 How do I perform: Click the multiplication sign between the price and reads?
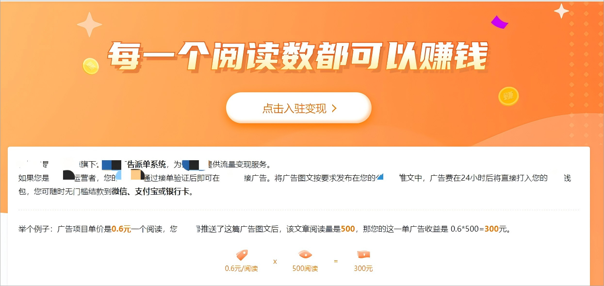pos(275,261)
